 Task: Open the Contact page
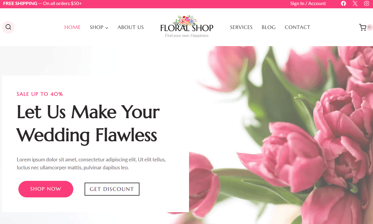tap(297, 27)
